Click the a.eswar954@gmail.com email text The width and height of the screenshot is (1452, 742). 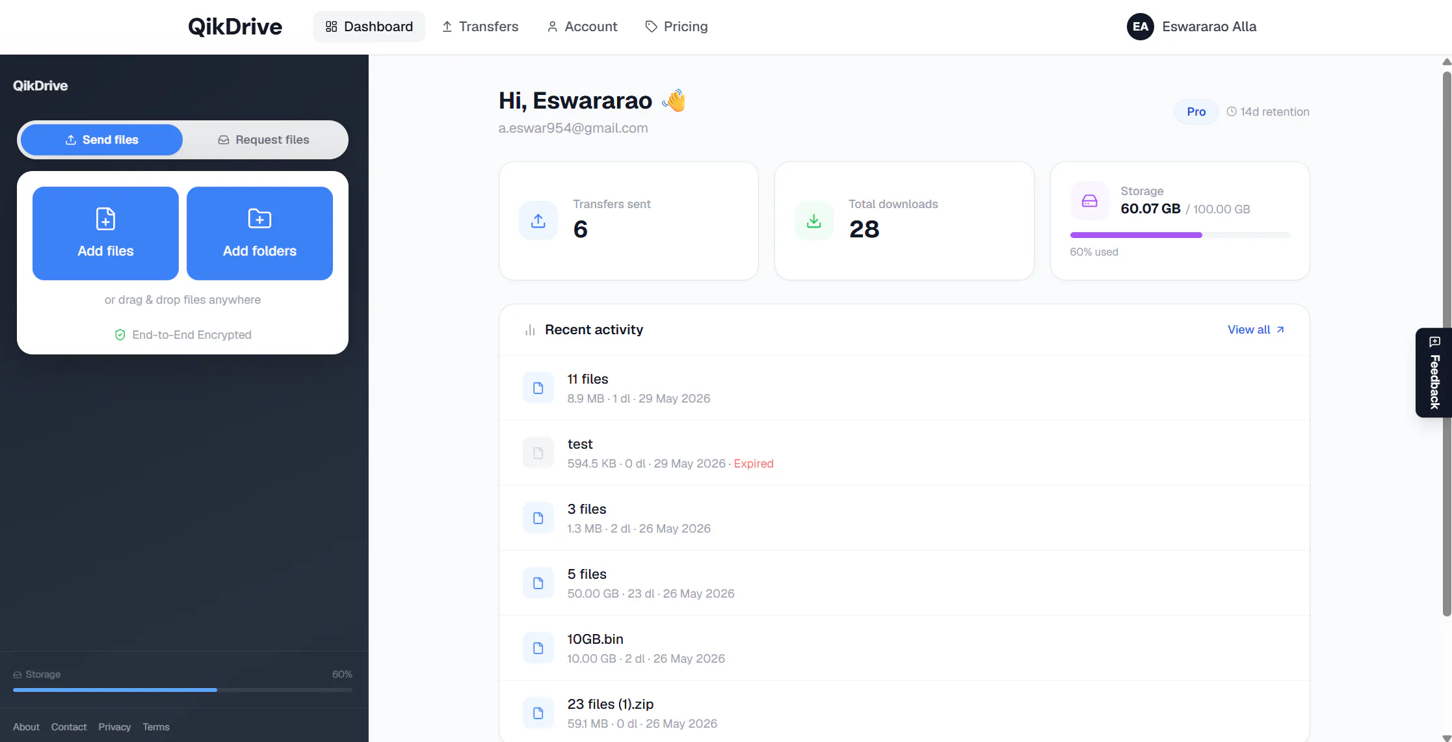573,128
